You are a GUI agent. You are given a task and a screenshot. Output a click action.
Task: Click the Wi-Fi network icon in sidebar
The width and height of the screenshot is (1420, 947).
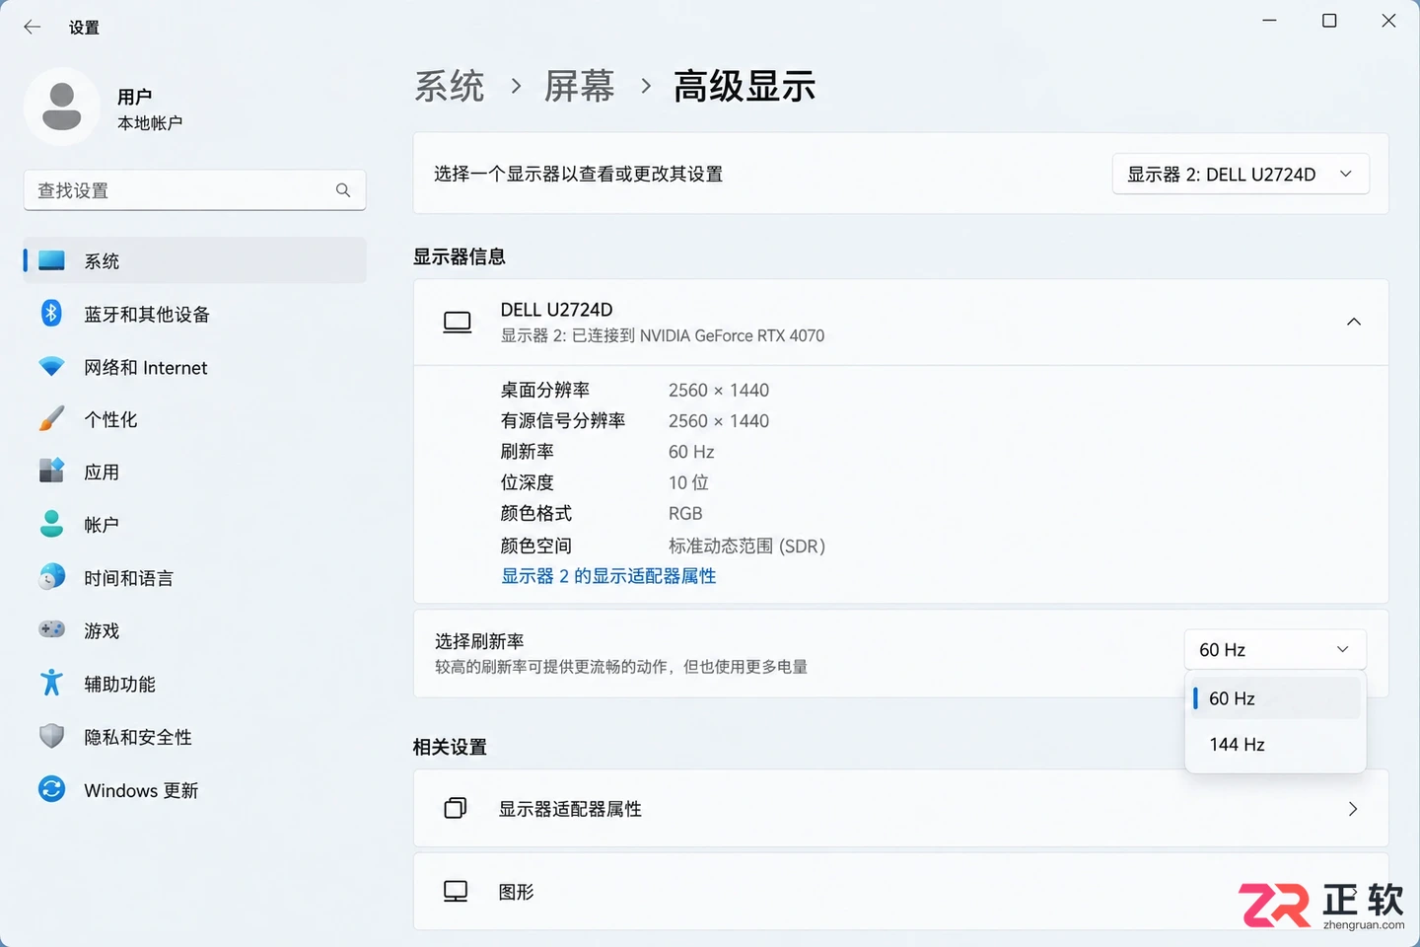pos(51,367)
